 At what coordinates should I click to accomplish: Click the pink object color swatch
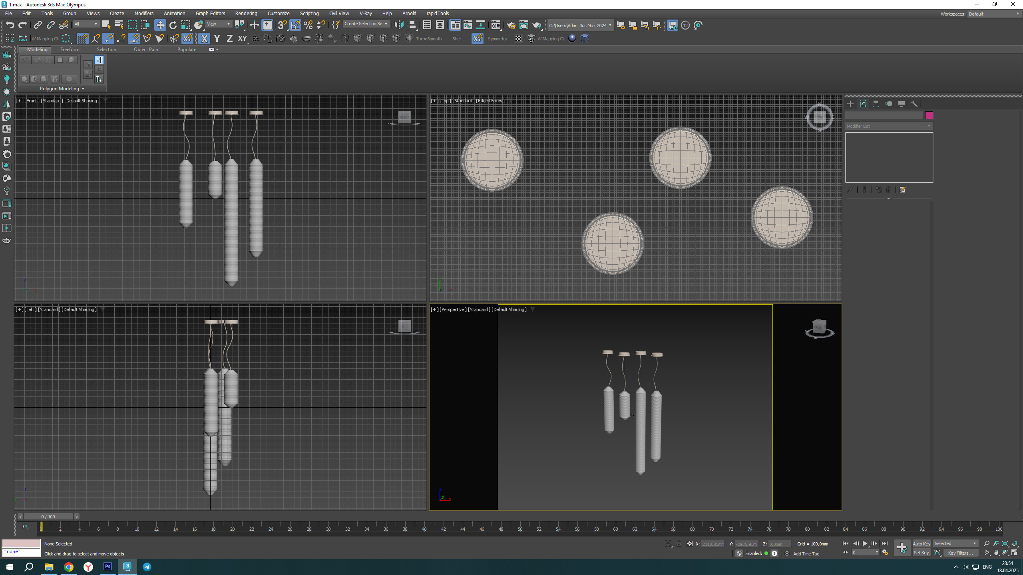(929, 115)
